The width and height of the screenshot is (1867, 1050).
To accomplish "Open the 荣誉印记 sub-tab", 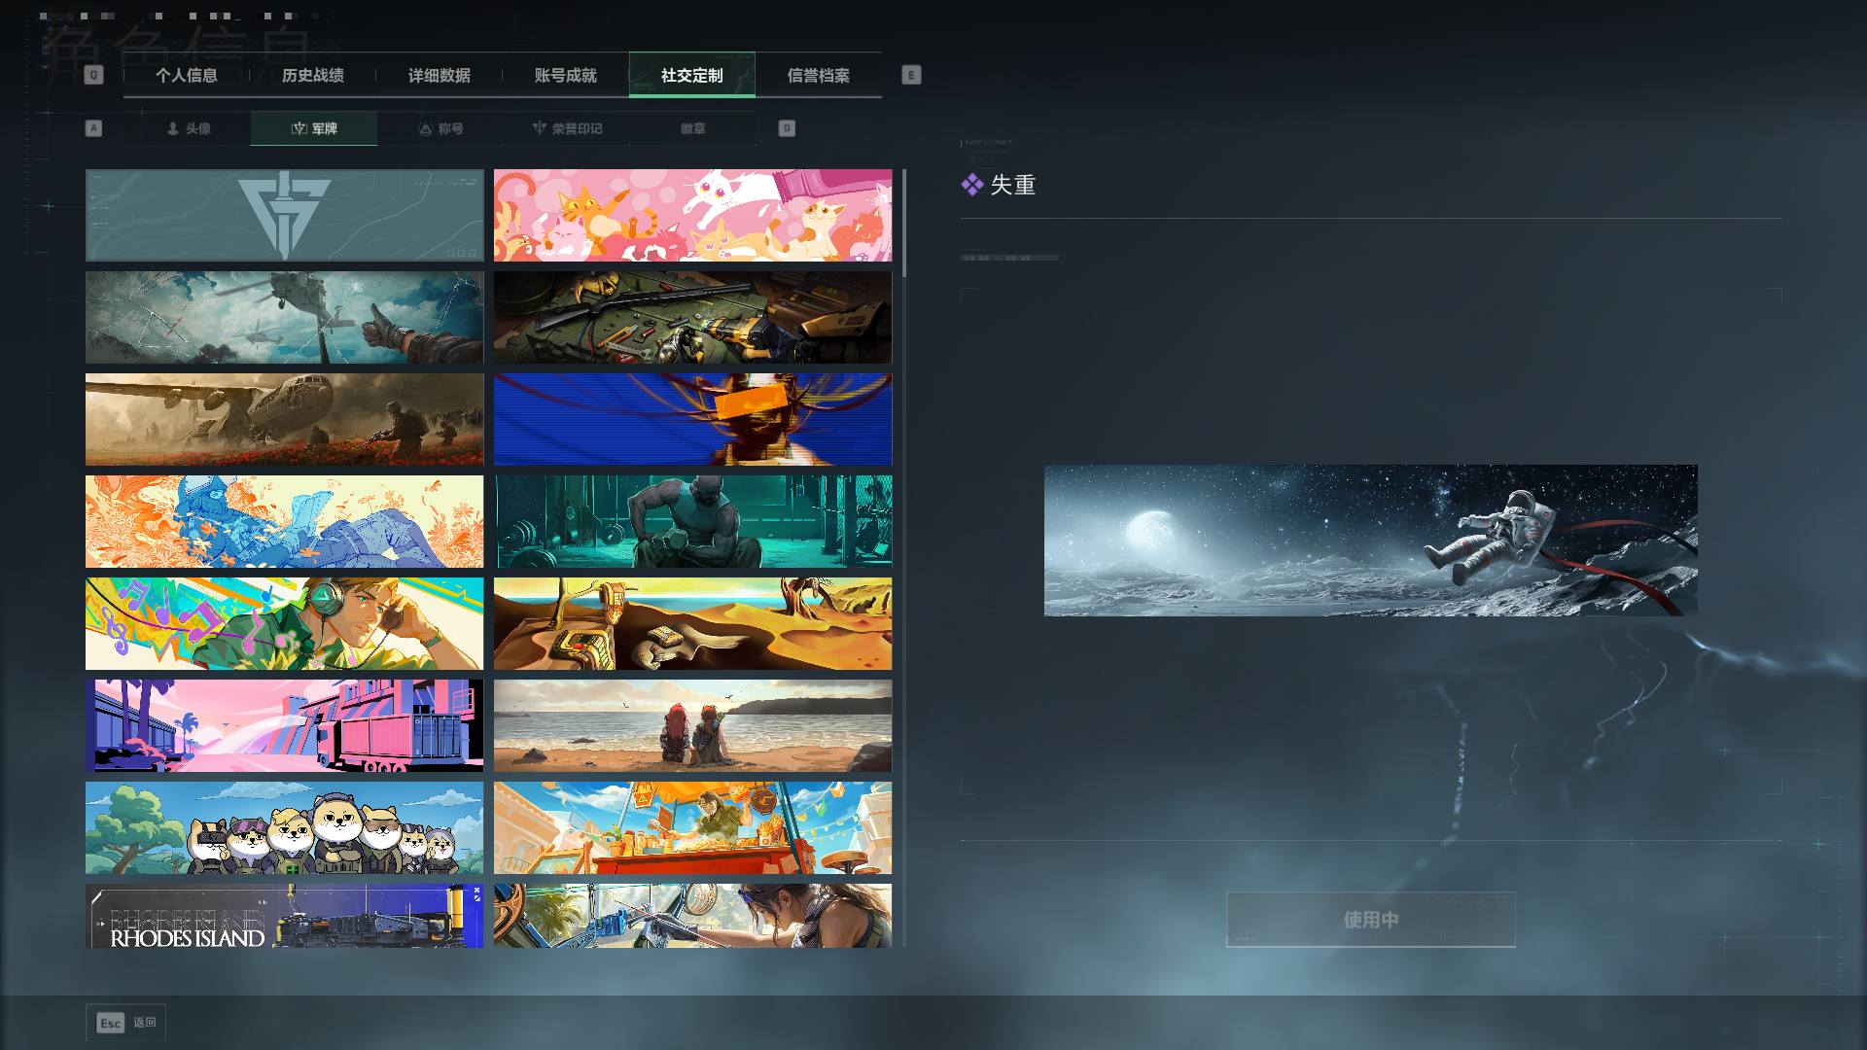I will 567,128.
